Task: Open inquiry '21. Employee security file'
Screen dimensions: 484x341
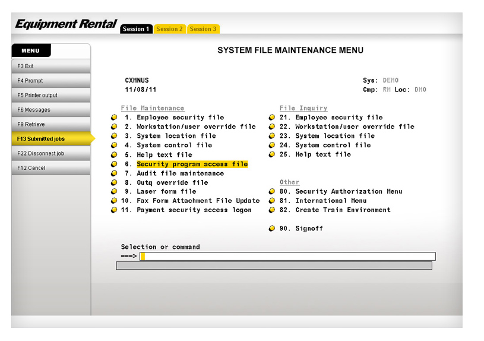Action: coord(331,118)
